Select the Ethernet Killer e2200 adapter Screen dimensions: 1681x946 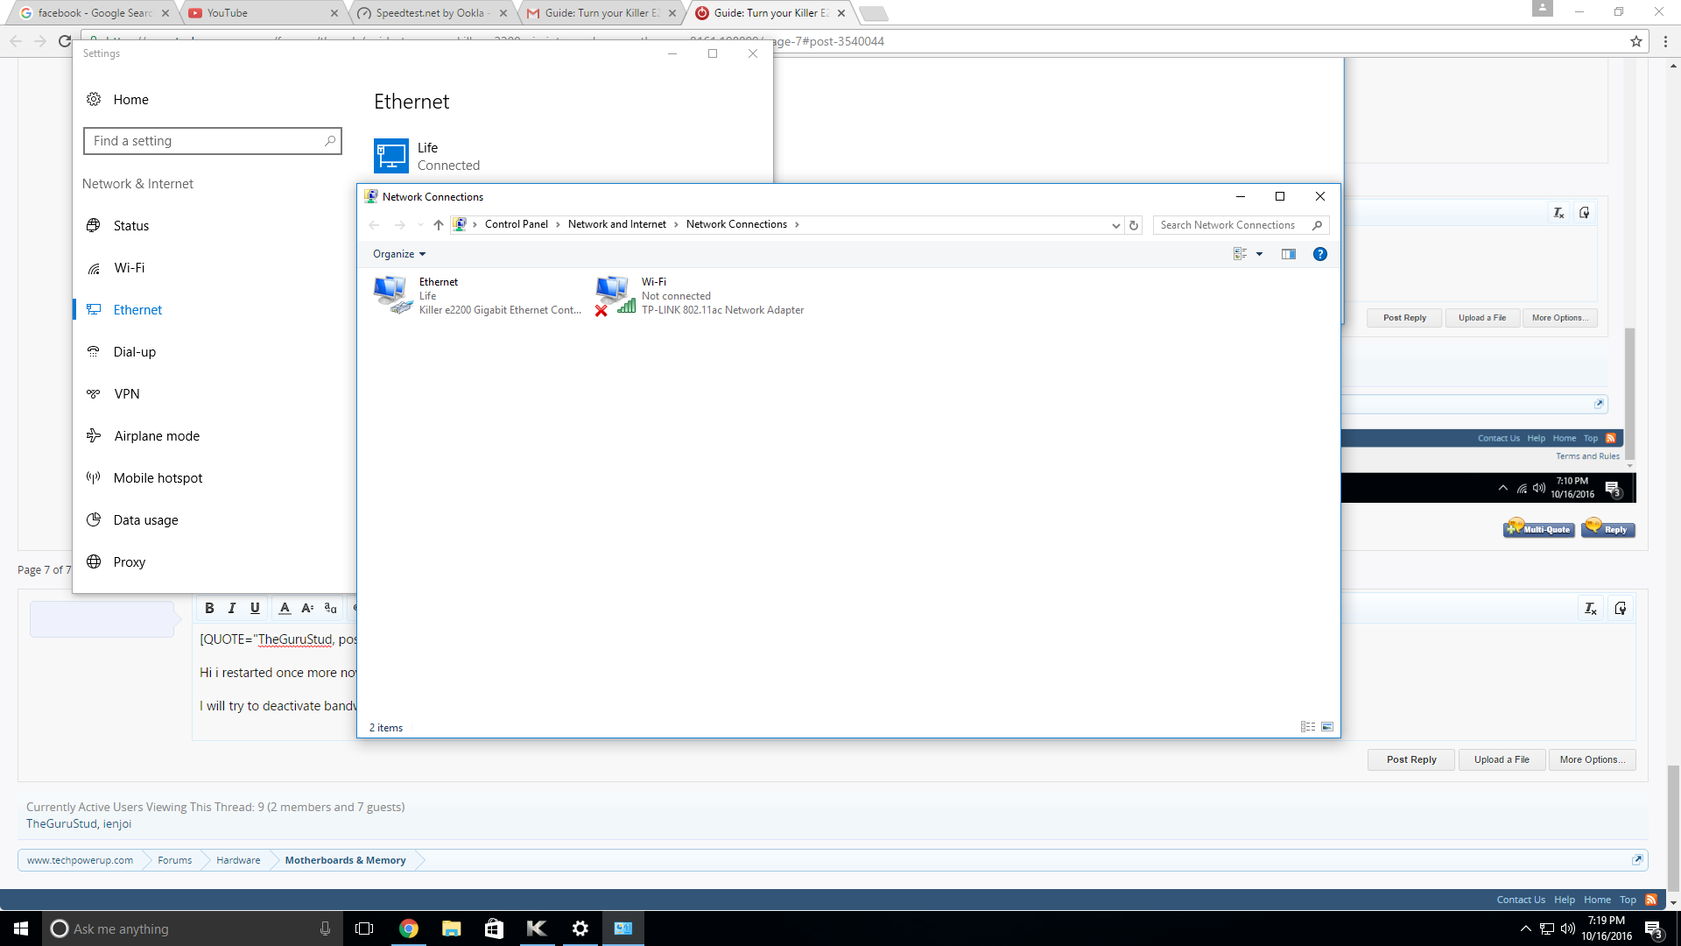477,296
